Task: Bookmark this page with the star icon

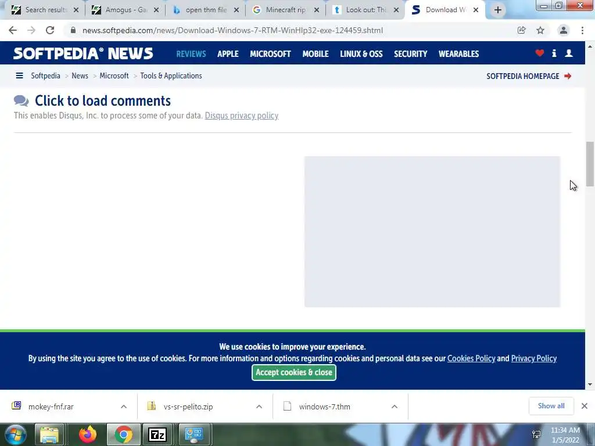Action: pos(540,30)
